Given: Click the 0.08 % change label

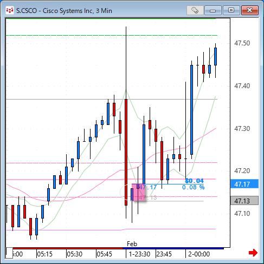Looking at the screenshot, I should pos(193,187).
